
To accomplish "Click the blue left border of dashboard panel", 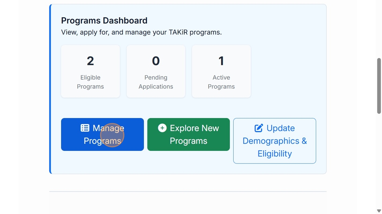I will click(50, 89).
